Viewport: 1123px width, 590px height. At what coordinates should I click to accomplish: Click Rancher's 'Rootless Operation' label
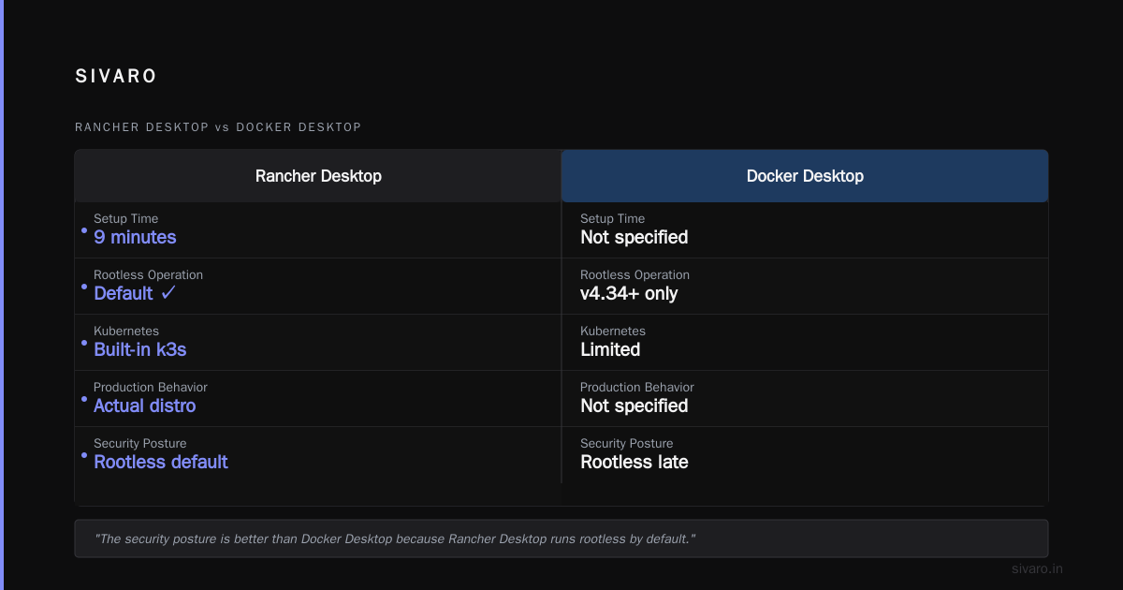(148, 274)
